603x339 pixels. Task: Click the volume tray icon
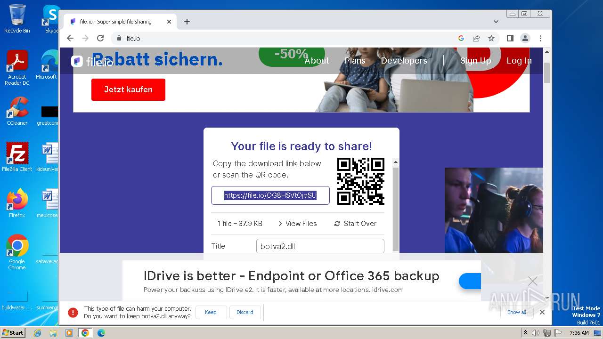pyautogui.click(x=536, y=333)
